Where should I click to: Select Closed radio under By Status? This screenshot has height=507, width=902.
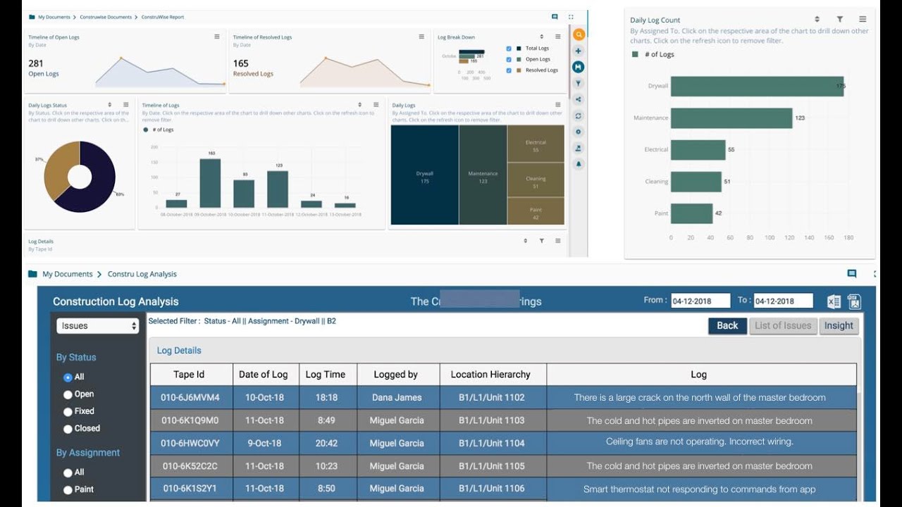68,428
